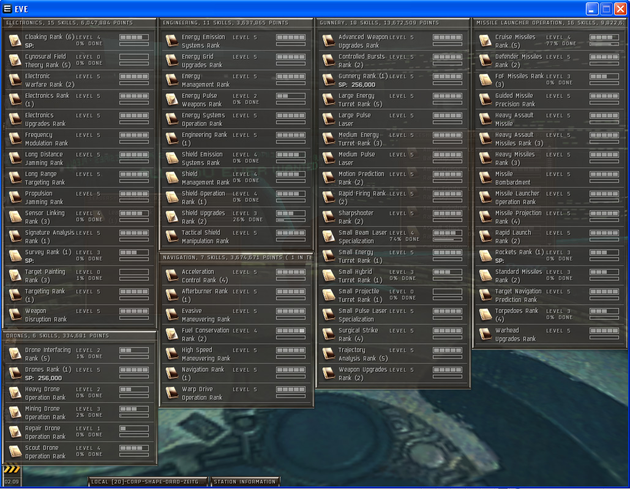This screenshot has width=630, height=489.
Task: Click the Warp Drive Operation book icon
Action: 171,393
